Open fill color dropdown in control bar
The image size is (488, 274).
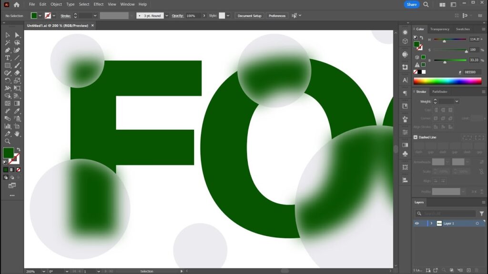click(x=40, y=16)
